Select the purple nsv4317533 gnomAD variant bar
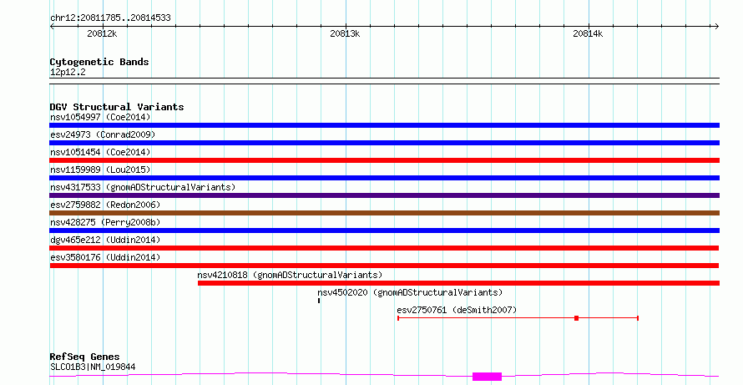The image size is (743, 385). point(384,195)
